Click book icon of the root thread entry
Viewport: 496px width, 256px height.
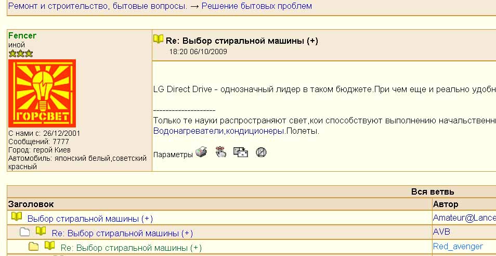17,217
